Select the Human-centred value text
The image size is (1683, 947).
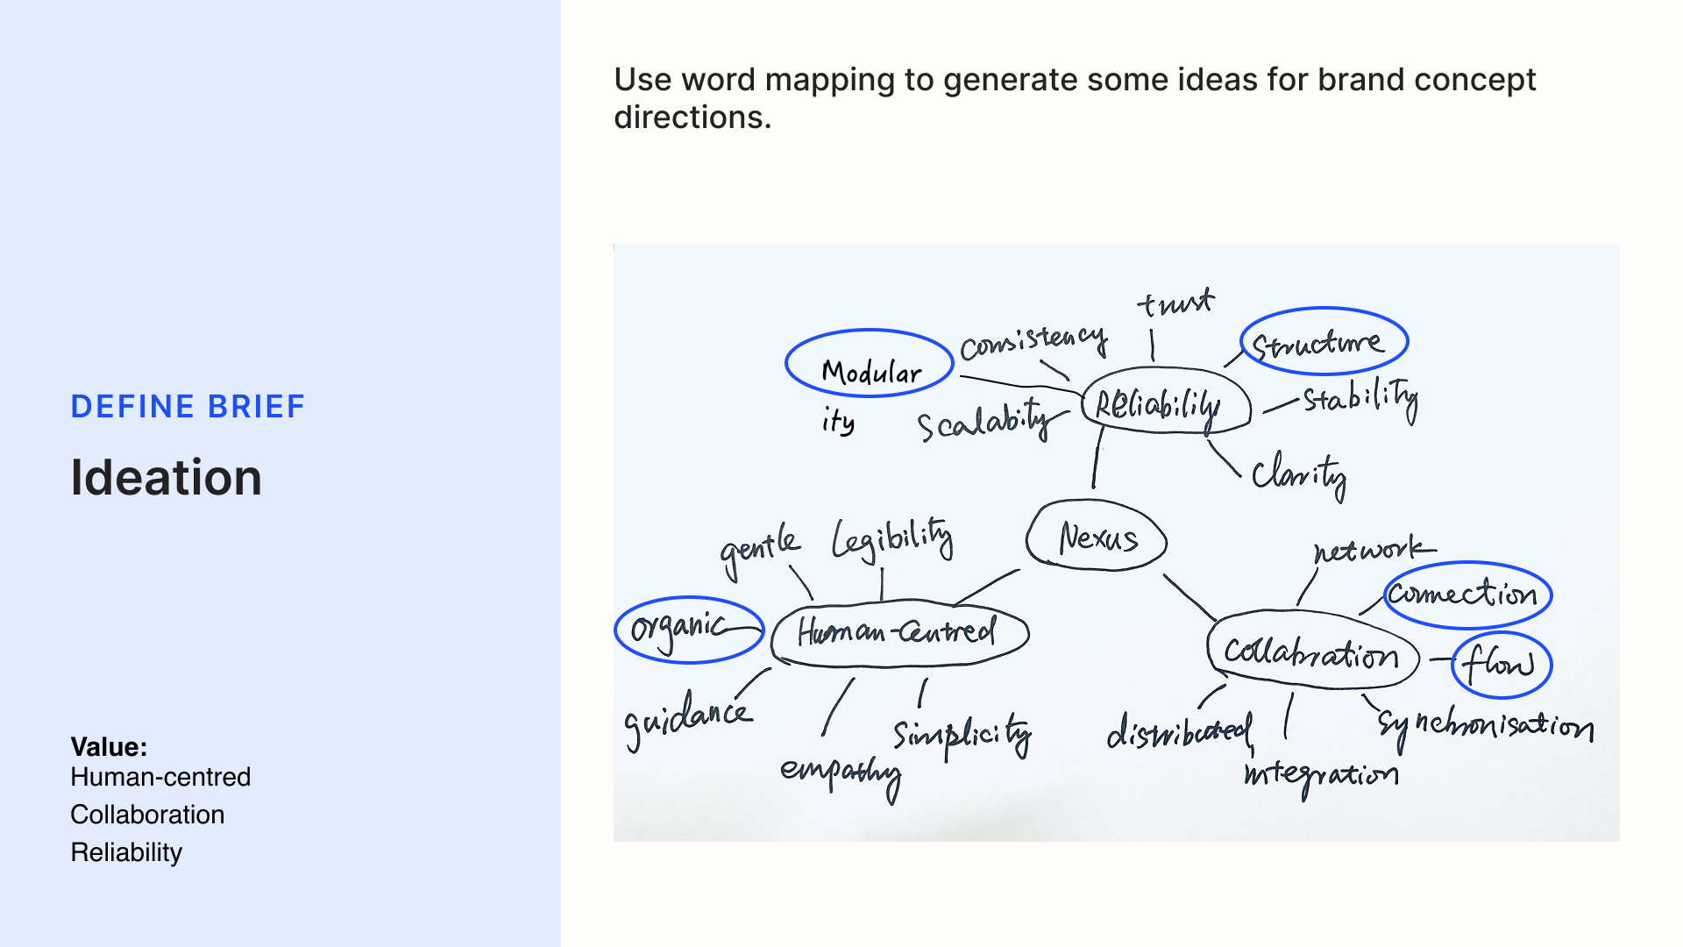click(x=160, y=777)
